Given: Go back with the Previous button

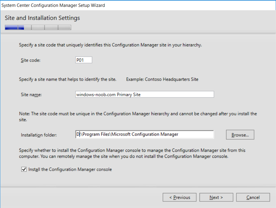Looking at the screenshot, I should 179,197.
